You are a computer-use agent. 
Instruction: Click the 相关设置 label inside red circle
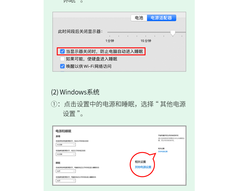(140, 162)
